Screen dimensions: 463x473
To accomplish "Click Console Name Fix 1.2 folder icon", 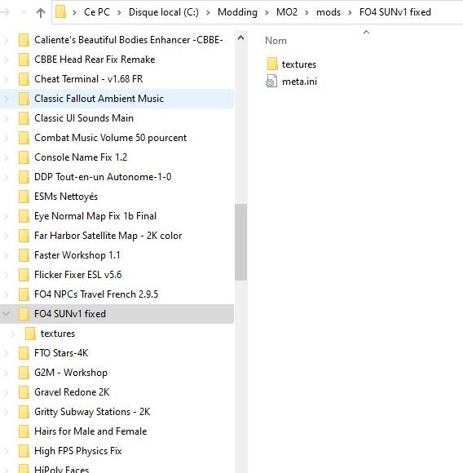I will point(24,157).
